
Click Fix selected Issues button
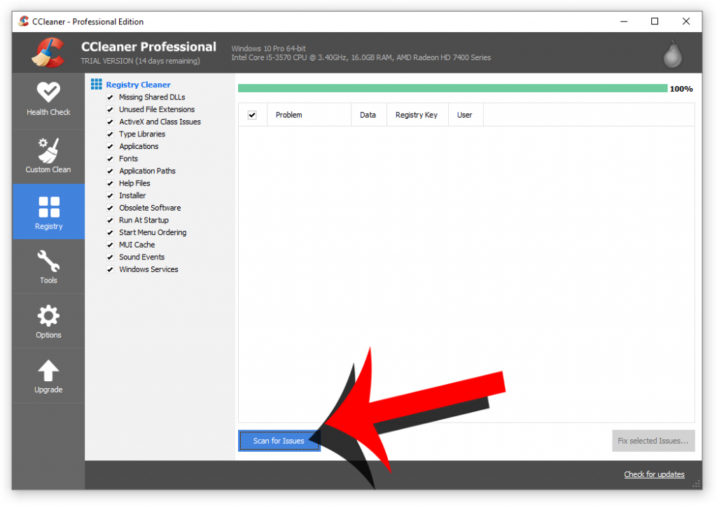coord(653,441)
